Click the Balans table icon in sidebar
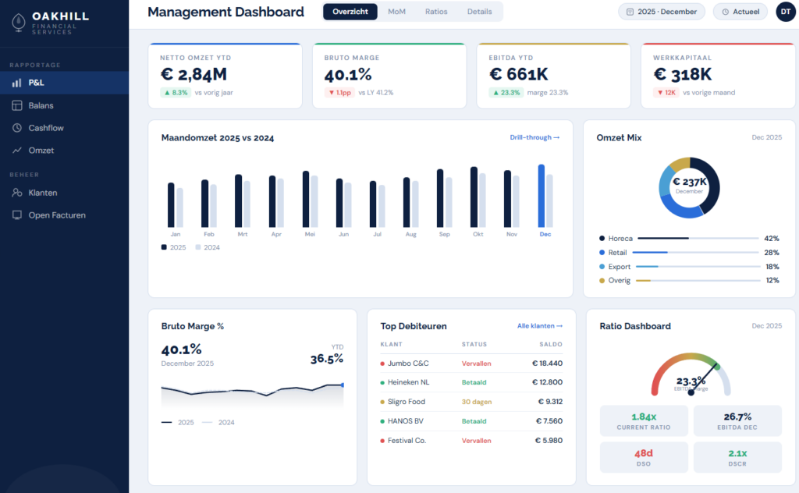The image size is (799, 493). 17,105
